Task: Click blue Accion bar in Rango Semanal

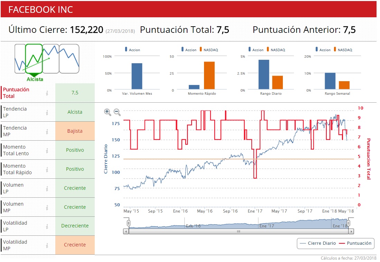Action: (x=330, y=81)
